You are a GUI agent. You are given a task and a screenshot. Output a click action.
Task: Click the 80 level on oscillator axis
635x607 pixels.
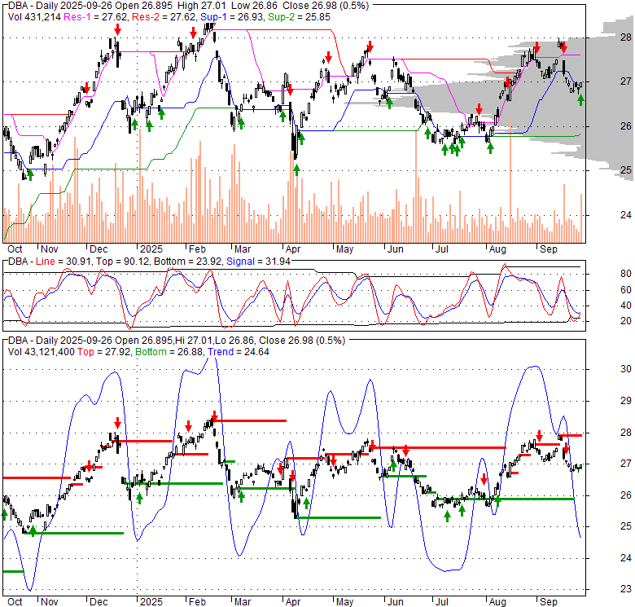pyautogui.click(x=626, y=274)
